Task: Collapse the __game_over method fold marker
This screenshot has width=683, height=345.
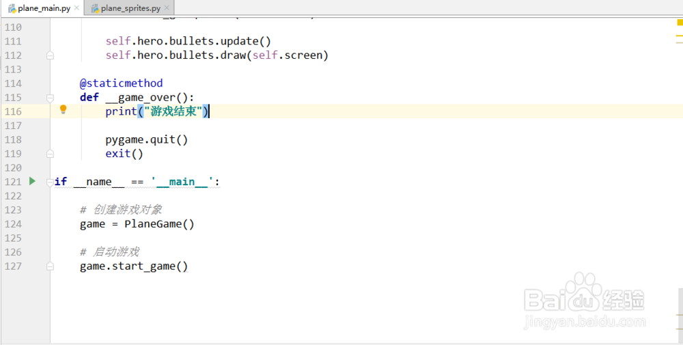Action: pyautogui.click(x=50, y=97)
